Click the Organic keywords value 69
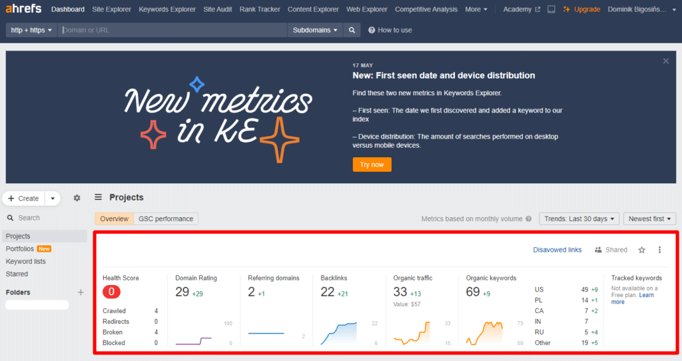The image size is (682, 361). click(x=473, y=292)
